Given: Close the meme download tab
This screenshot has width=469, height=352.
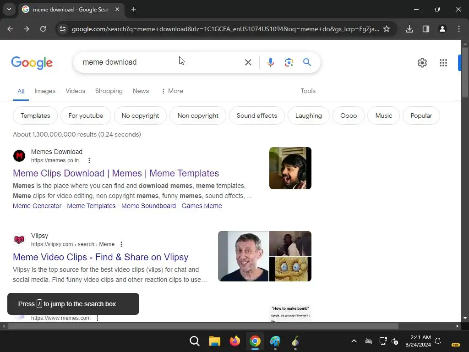Looking at the screenshot, I should (117, 9).
